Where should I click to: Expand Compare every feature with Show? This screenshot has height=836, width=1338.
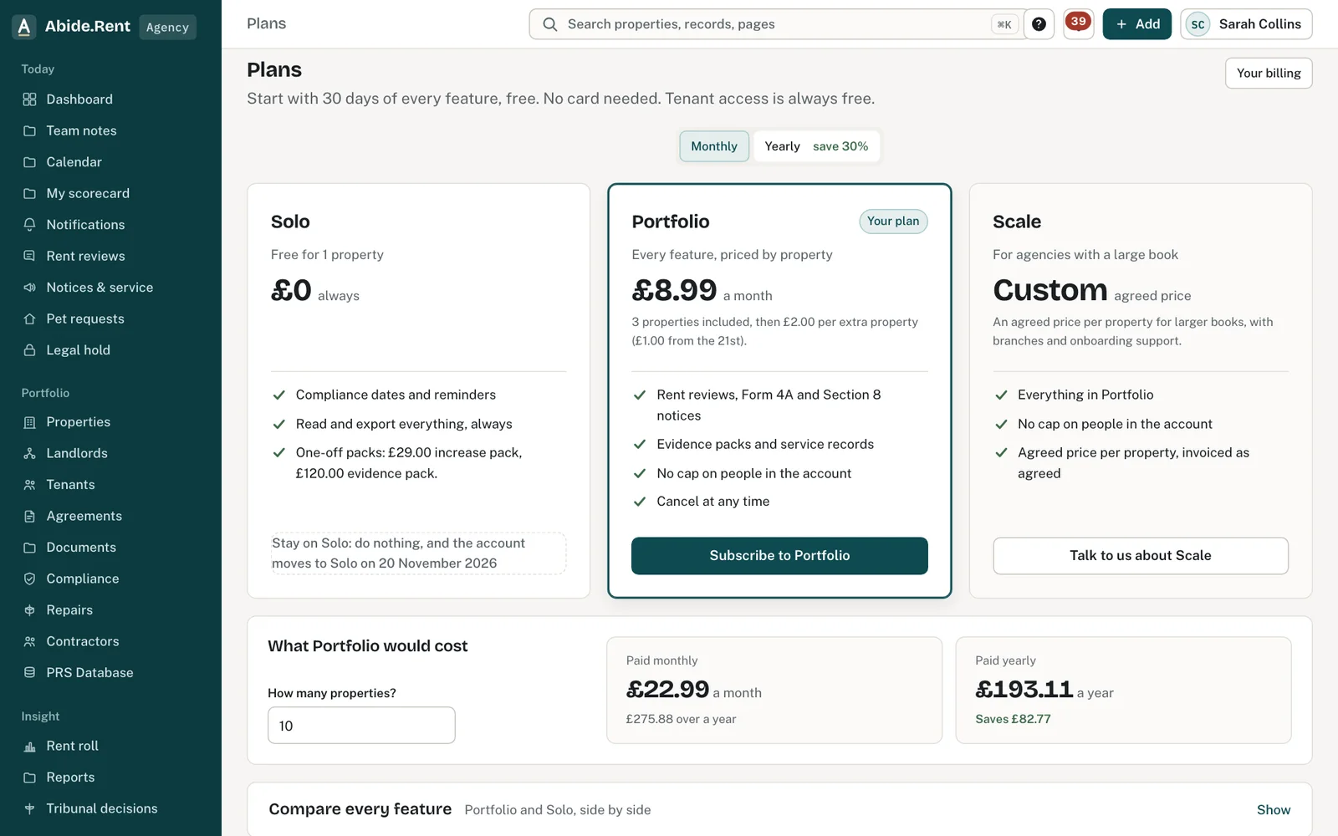tap(1274, 809)
